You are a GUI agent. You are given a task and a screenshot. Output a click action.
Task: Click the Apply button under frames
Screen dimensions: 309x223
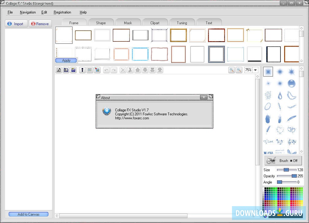click(66, 60)
